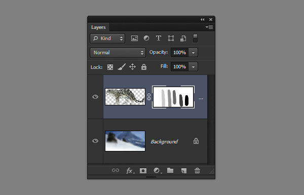Create a new layer
This screenshot has height=195, width=304.
click(x=183, y=171)
